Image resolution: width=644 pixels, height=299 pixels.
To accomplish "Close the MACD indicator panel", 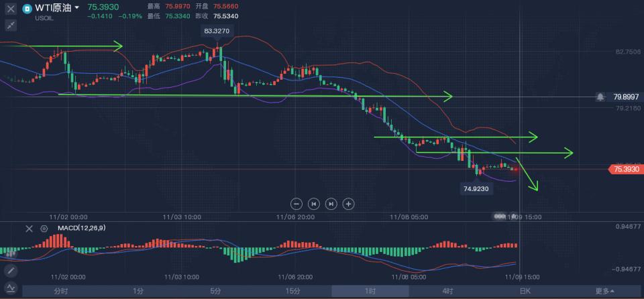I will [x=29, y=229].
